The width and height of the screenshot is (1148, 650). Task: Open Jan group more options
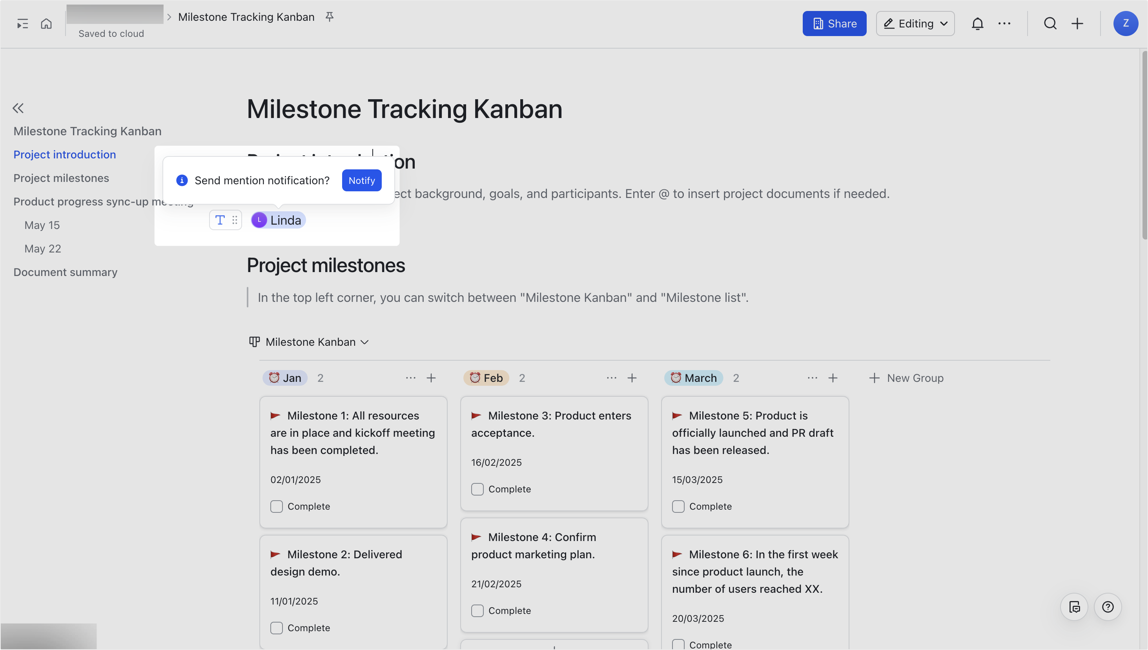click(410, 378)
